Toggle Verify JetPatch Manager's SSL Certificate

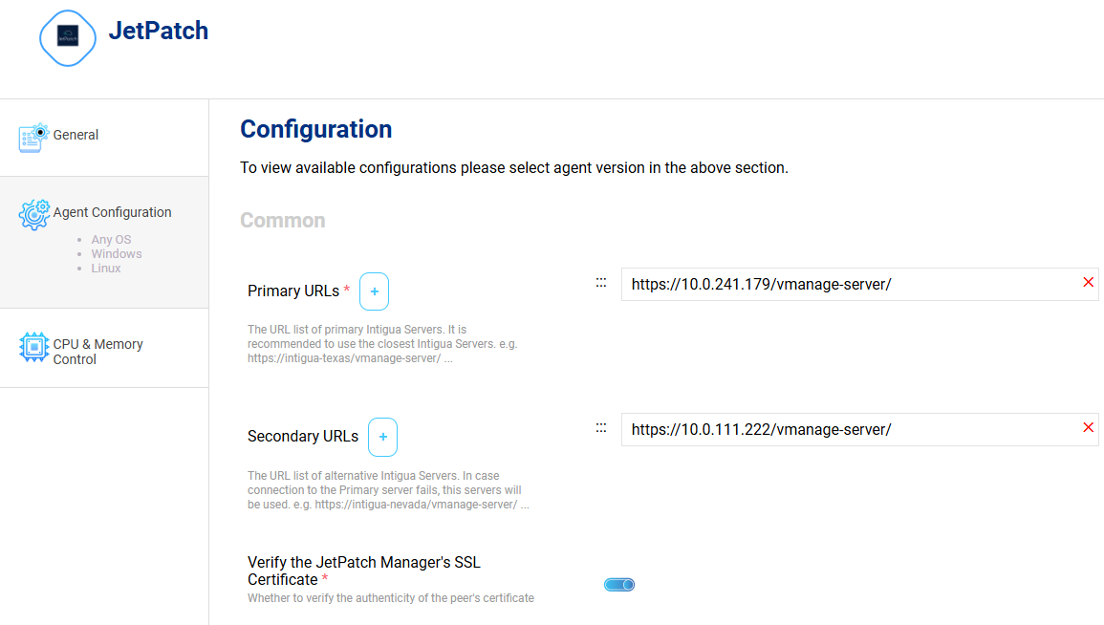619,585
